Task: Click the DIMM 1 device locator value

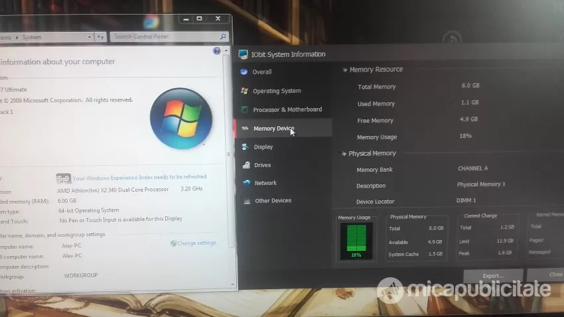Action: click(x=466, y=200)
